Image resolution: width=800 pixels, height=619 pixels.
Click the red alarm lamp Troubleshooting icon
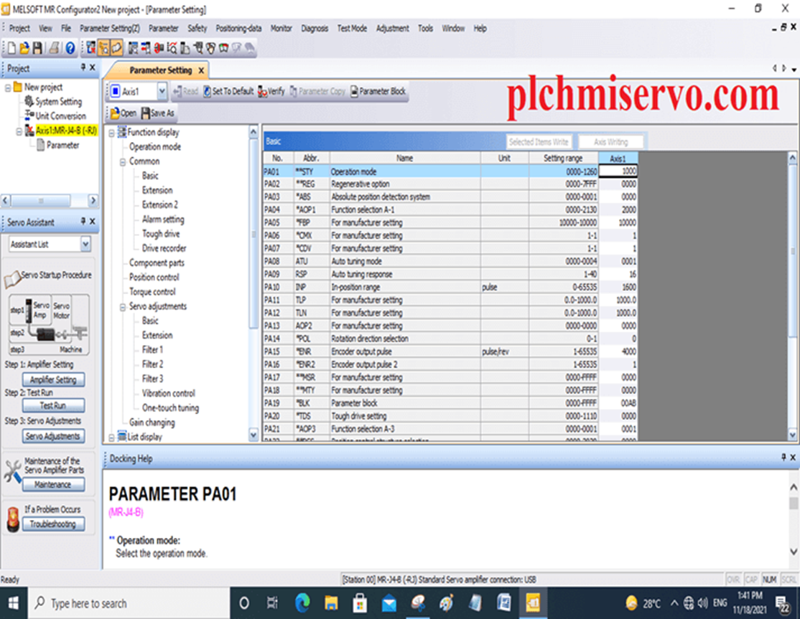(13, 519)
